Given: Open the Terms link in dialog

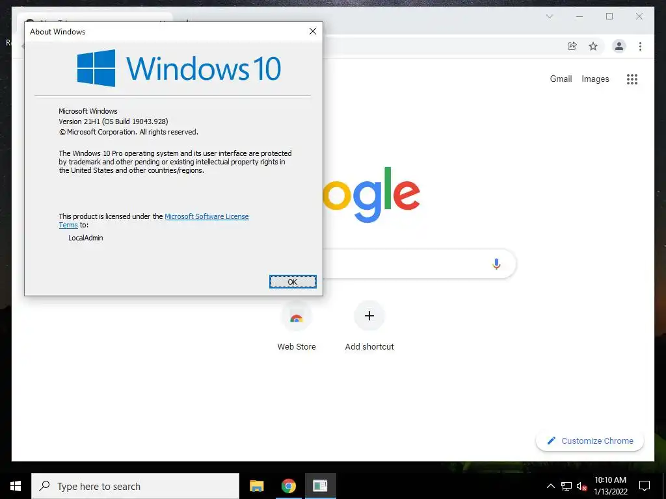Looking at the screenshot, I should tap(68, 225).
